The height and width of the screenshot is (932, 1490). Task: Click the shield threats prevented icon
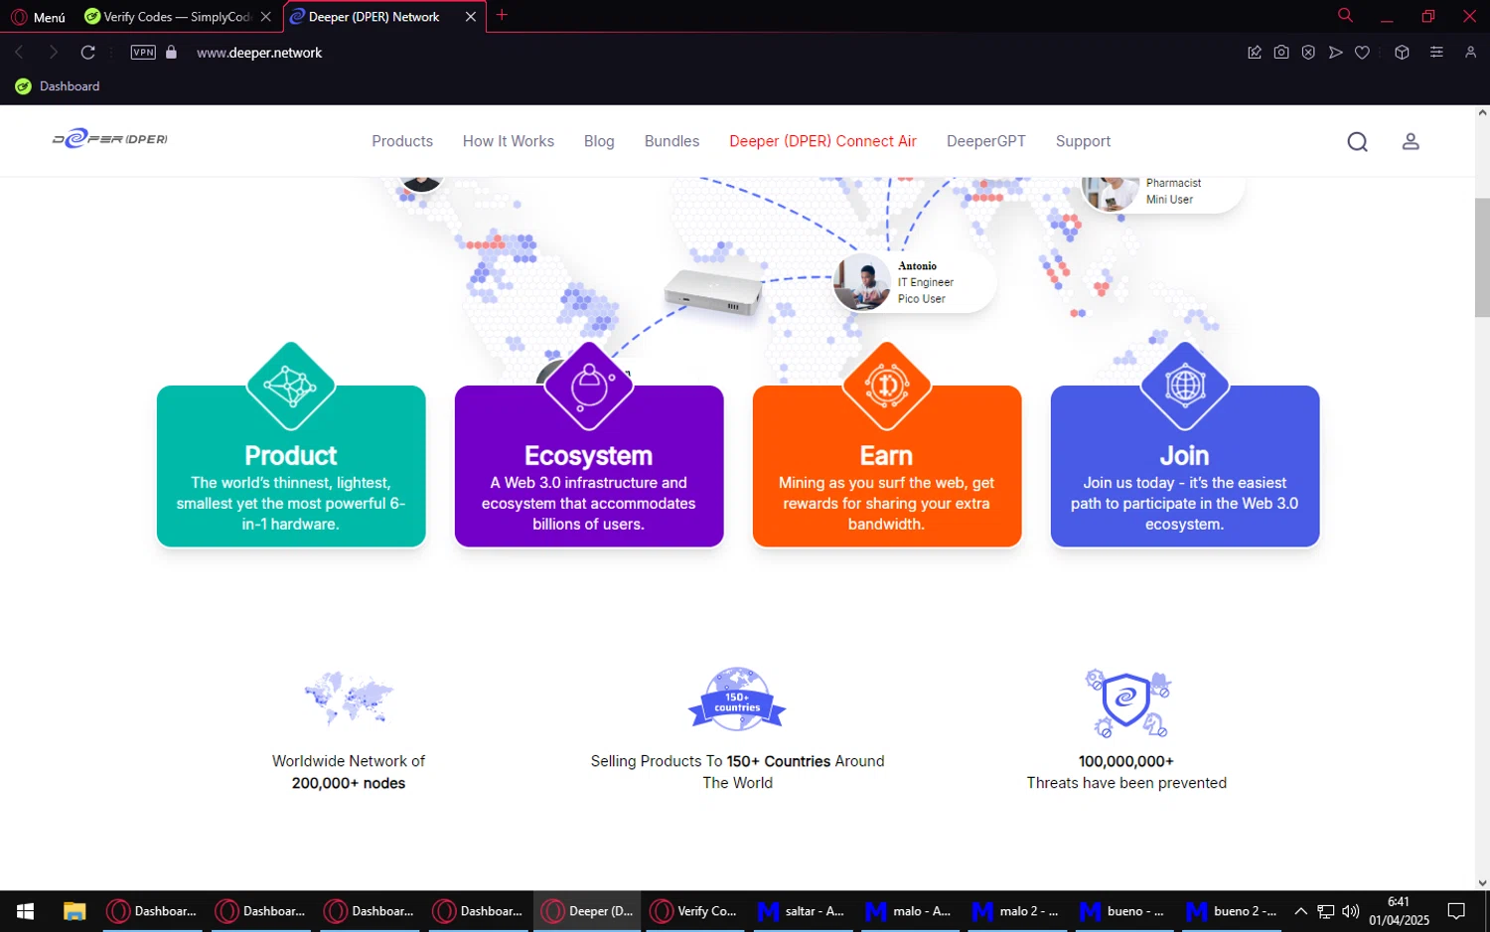[1127, 702]
